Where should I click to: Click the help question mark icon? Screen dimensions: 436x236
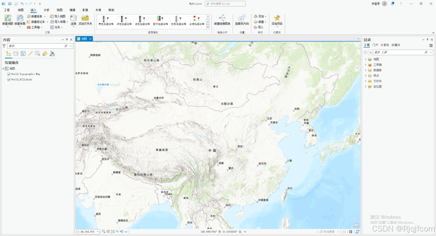[x=401, y=3]
